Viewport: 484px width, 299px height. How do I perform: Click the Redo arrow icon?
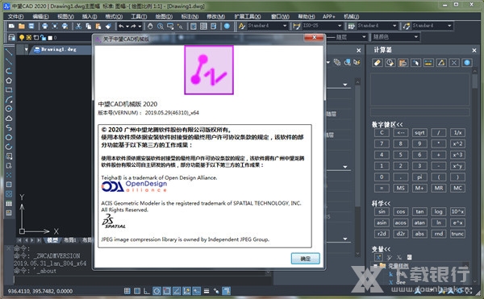(x=133, y=27)
